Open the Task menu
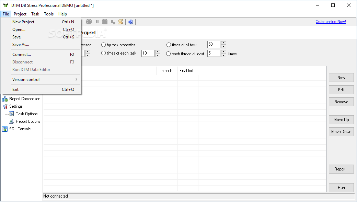The height and width of the screenshot is (202, 357). coord(35,14)
